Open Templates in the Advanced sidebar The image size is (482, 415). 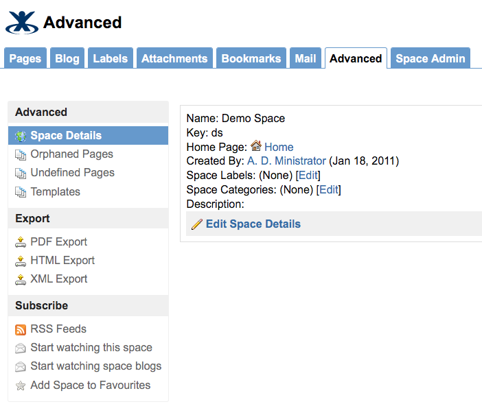click(56, 191)
